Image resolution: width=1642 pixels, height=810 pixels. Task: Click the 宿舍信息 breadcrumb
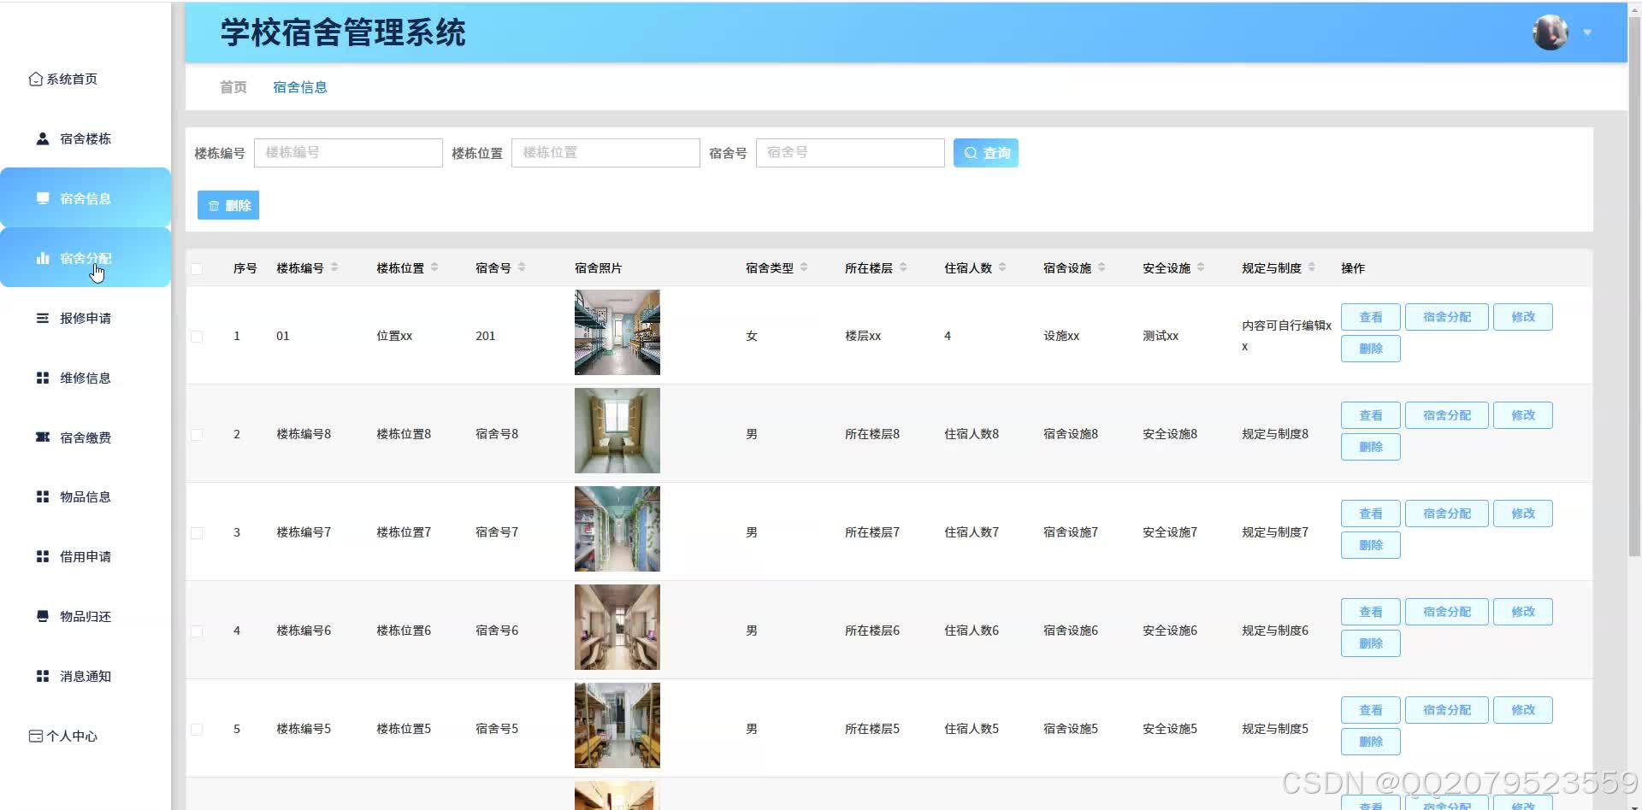[x=300, y=87]
